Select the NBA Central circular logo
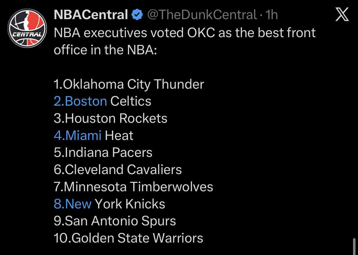This screenshot has height=255, width=358. tap(27, 27)
